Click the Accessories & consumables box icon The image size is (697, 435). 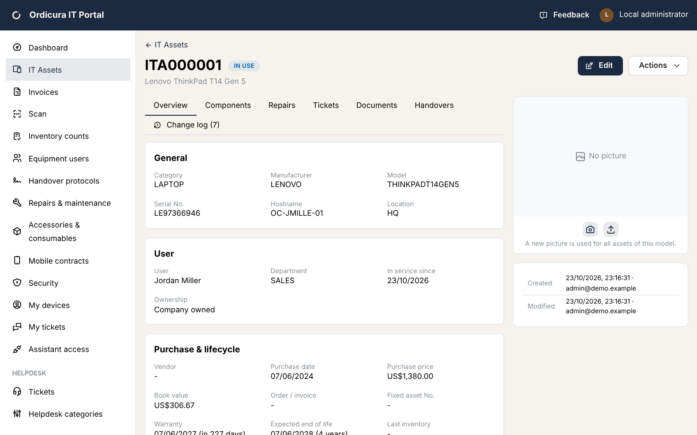coord(17,231)
